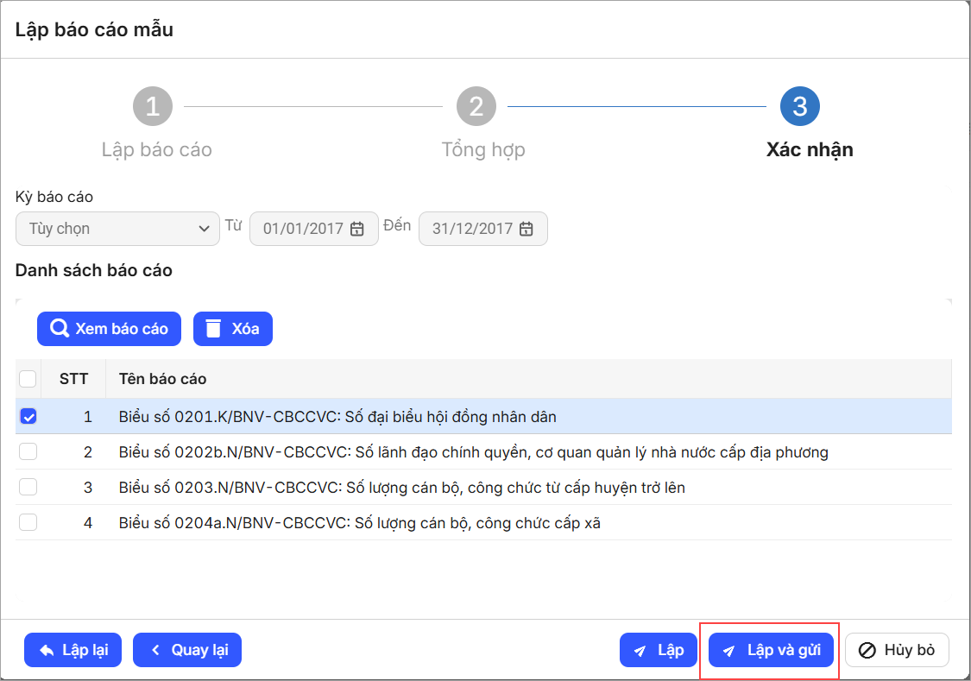
Task: Click step 1 circle Lập báo cáo
Action: point(153,106)
